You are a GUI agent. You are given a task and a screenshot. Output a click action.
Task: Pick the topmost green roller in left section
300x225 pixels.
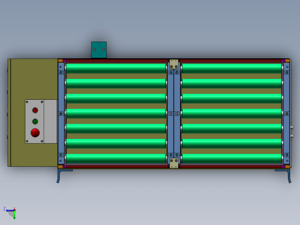116,69
